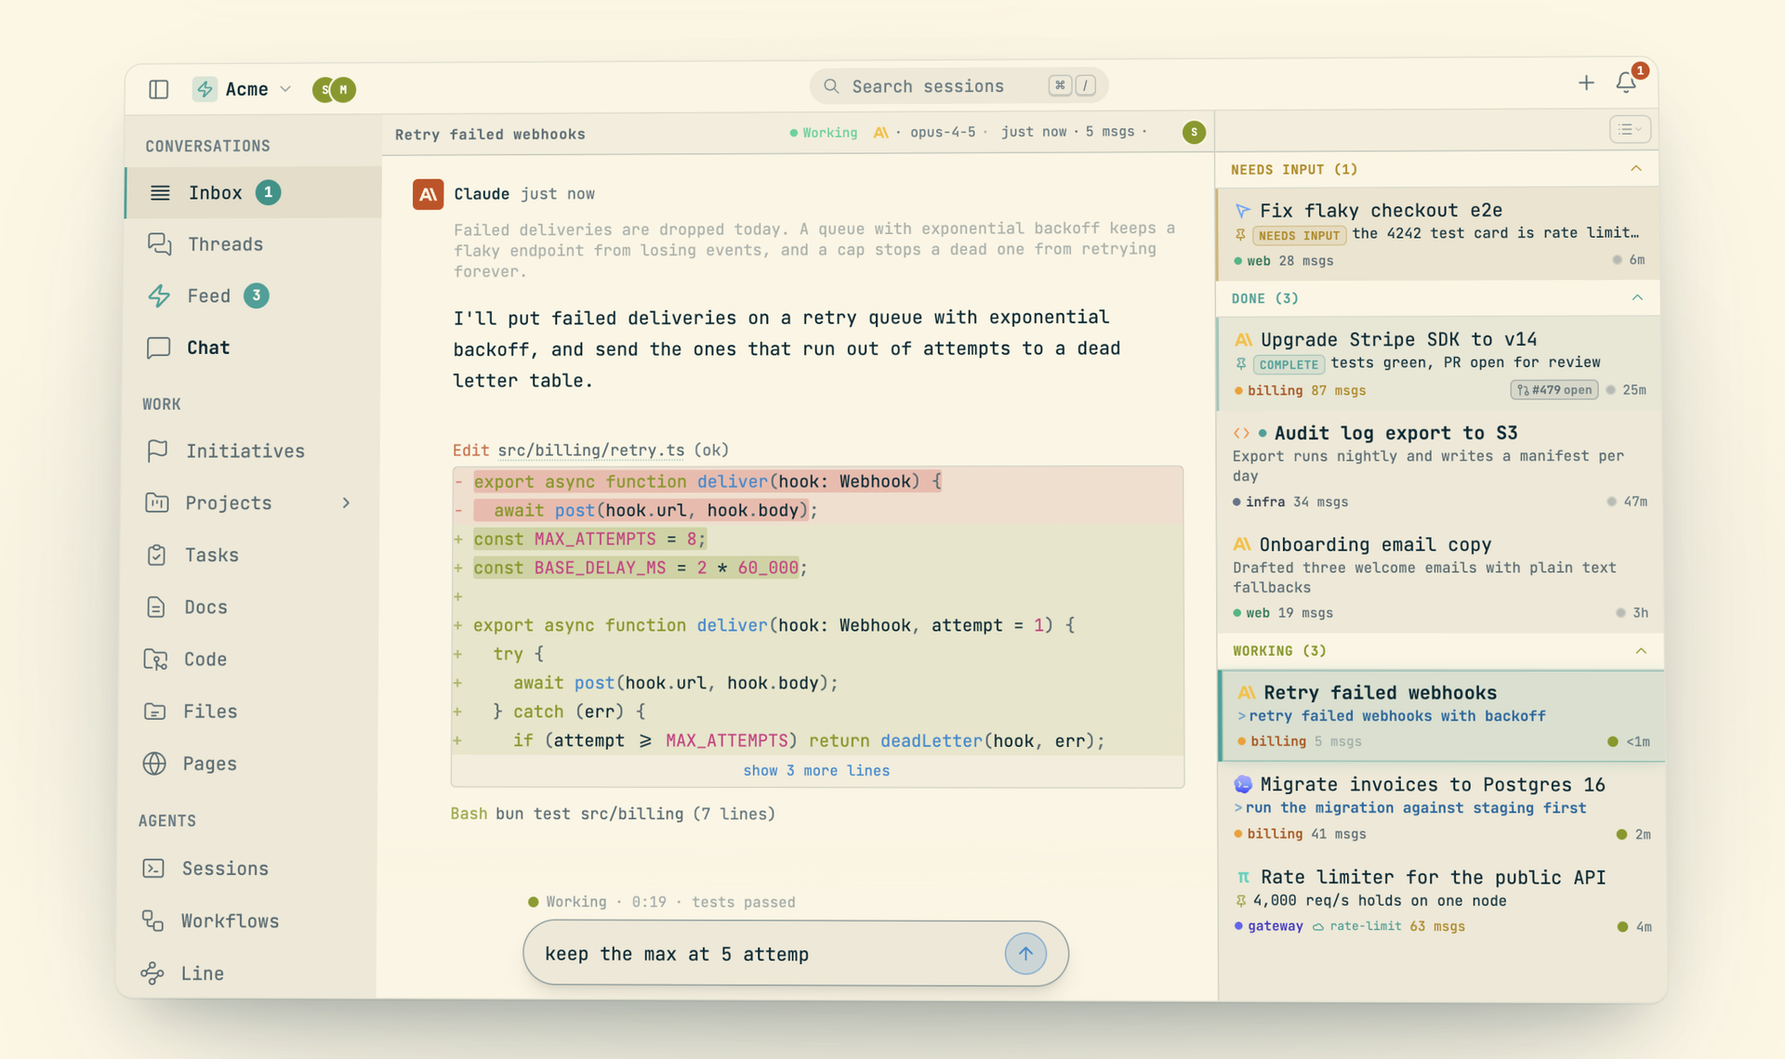Send the message with the arrow button
Screen dimensions: 1785x1059
tap(1025, 953)
